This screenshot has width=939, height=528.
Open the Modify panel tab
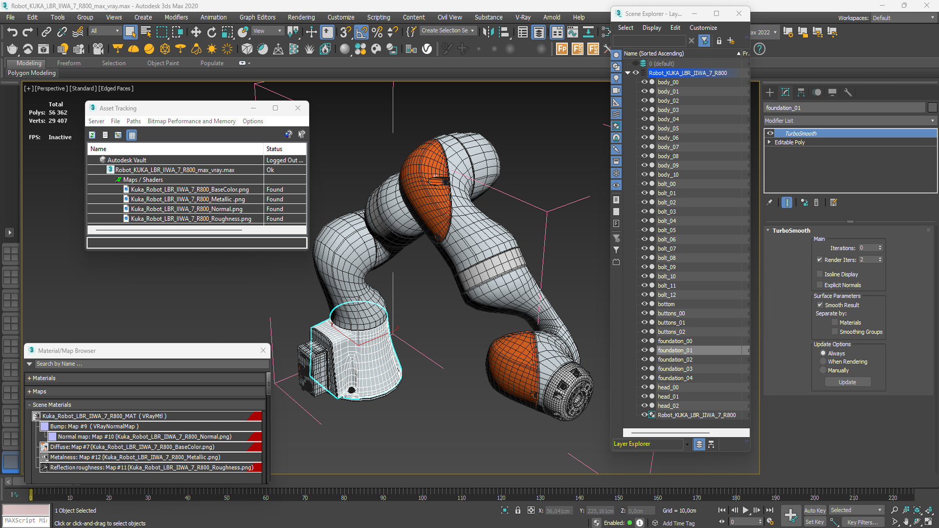tap(785, 92)
